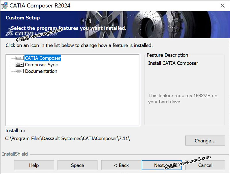
Task: Click the installer icon in title bar
Action: (5, 5)
